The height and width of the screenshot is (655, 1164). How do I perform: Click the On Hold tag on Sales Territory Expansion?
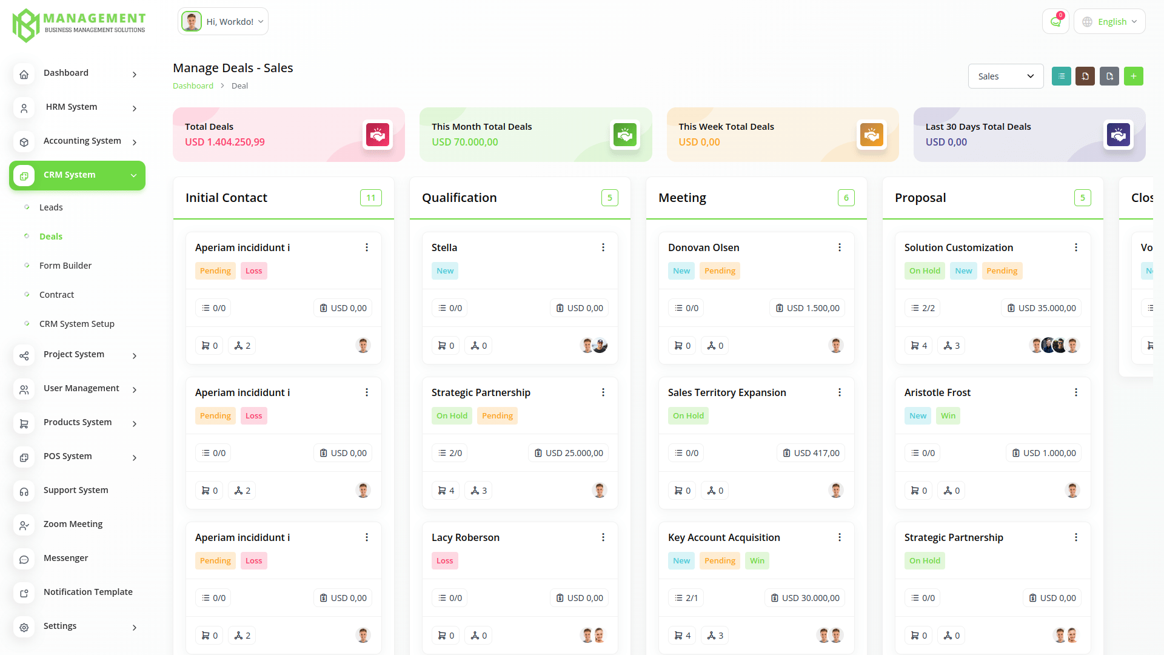tap(688, 416)
